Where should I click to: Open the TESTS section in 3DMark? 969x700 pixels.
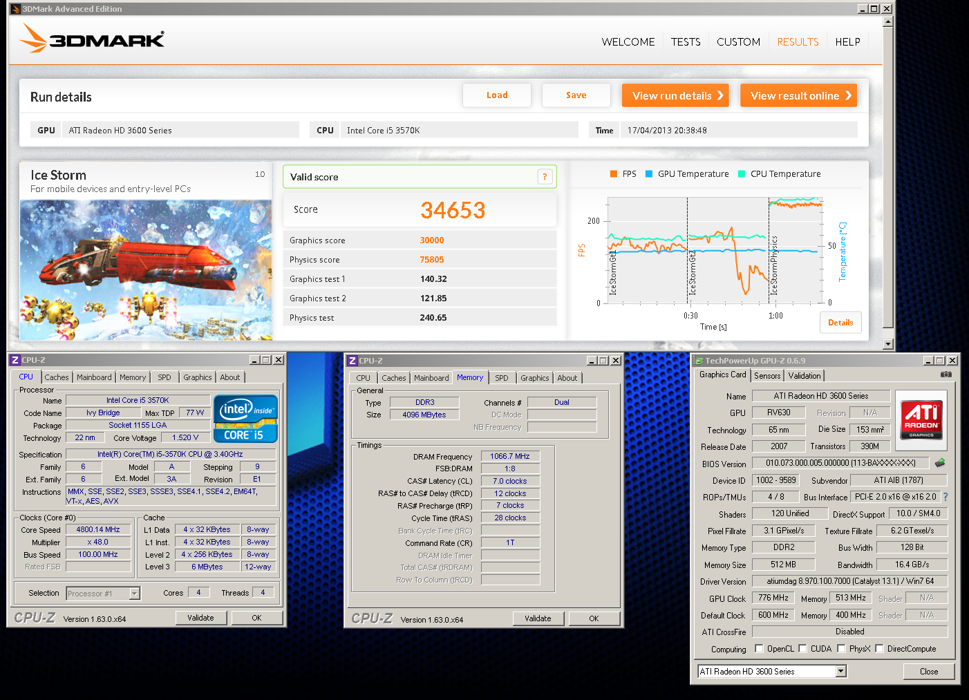pyautogui.click(x=686, y=42)
